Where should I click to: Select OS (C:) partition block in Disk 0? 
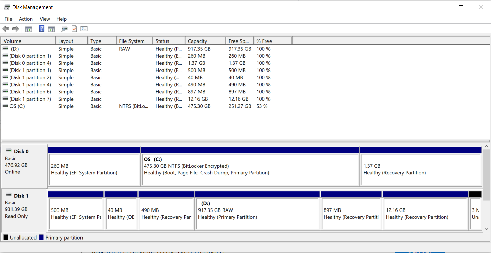pyautogui.click(x=250, y=166)
